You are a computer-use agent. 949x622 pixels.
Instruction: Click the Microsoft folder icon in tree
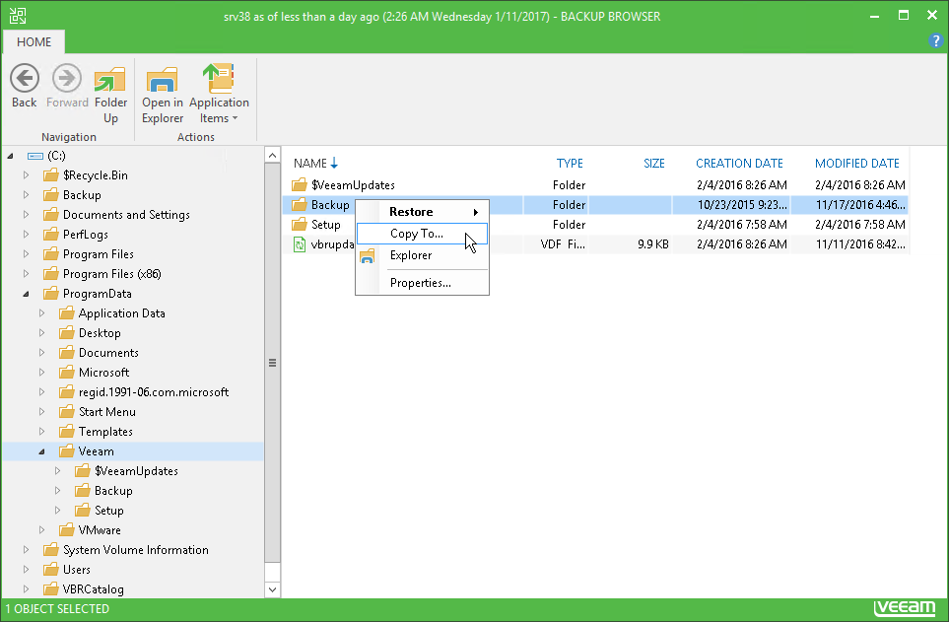pyautogui.click(x=67, y=373)
